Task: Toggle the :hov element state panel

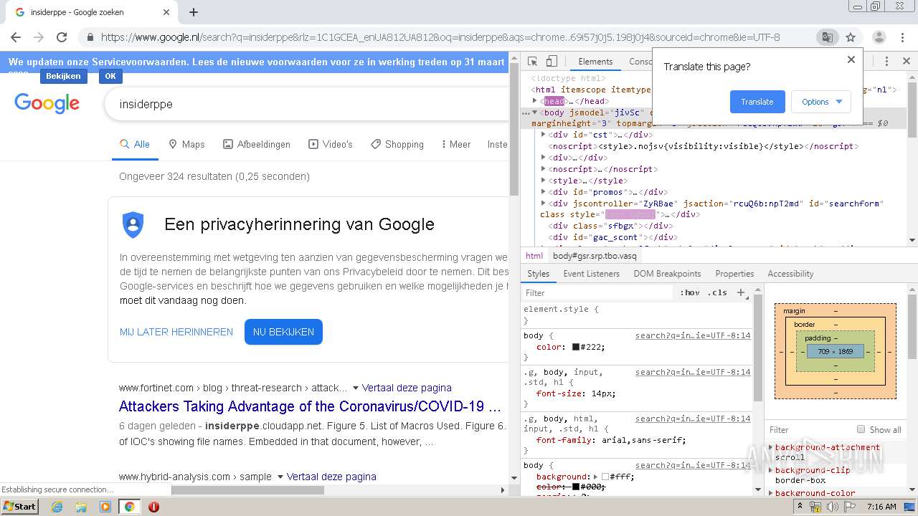Action: click(x=690, y=292)
